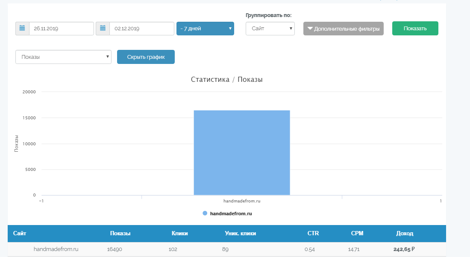The width and height of the screenshot is (470, 257).
Task: Click the 'Группировать по:' label
Action: click(269, 15)
